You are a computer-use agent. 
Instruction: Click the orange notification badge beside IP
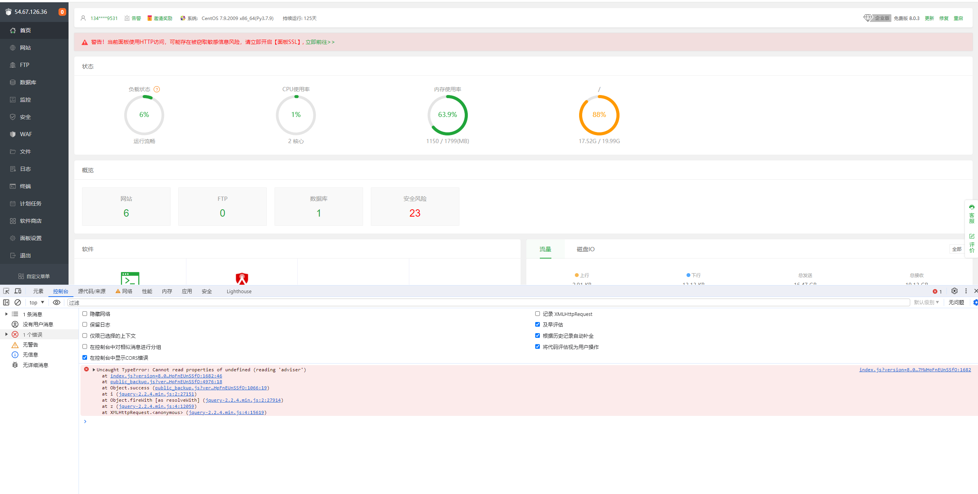click(62, 12)
